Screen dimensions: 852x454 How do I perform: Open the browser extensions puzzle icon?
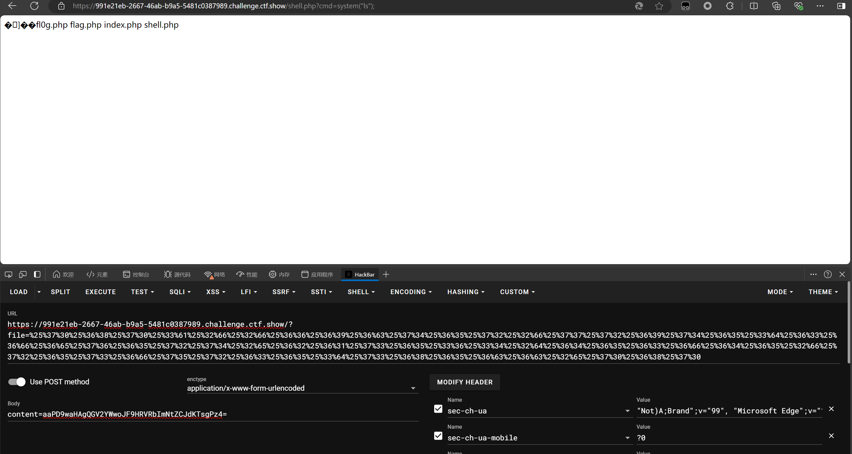pyautogui.click(x=730, y=6)
